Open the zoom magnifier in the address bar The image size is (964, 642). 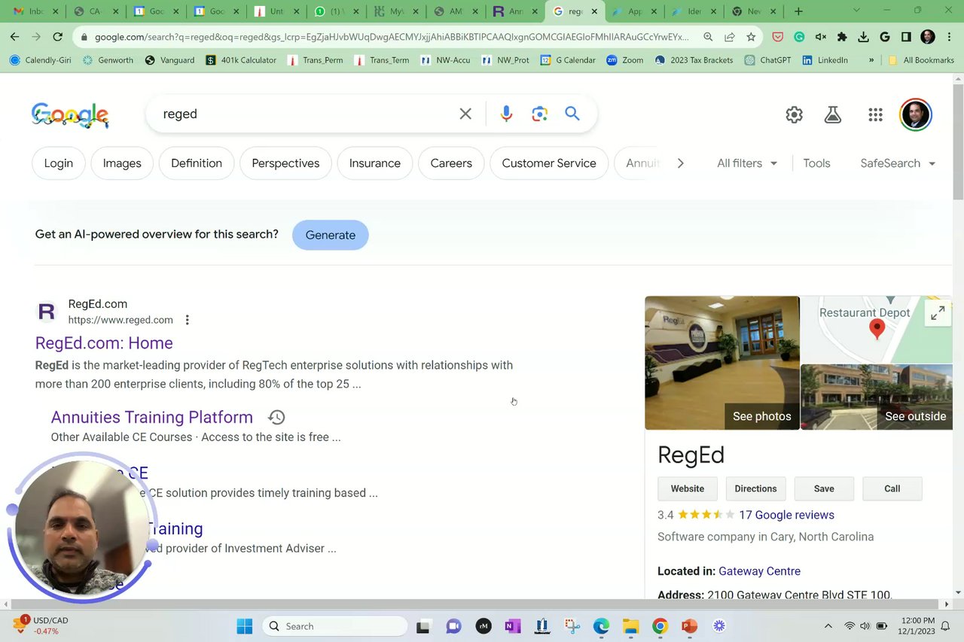(x=708, y=37)
